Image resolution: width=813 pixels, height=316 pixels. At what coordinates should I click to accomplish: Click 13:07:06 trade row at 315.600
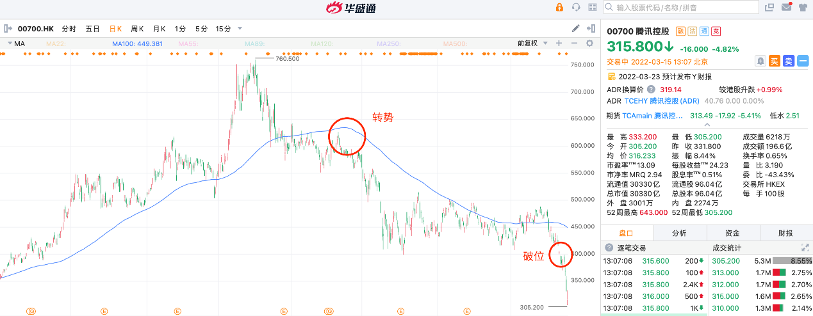[654, 261]
